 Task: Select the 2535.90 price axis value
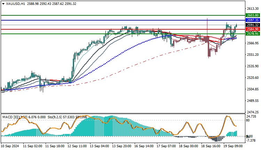(253, 66)
